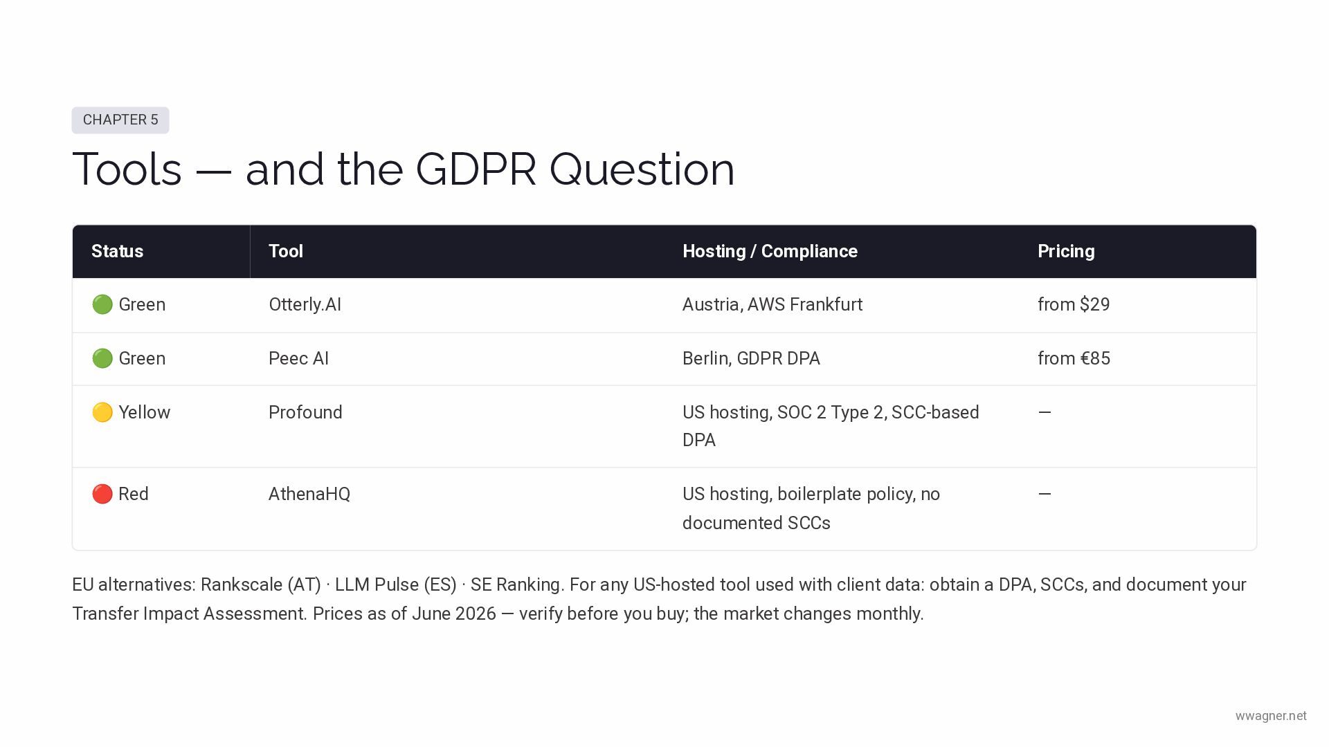The height and width of the screenshot is (747, 1329).
Task: Select the AthenaHQ tool name
Action: 309,494
